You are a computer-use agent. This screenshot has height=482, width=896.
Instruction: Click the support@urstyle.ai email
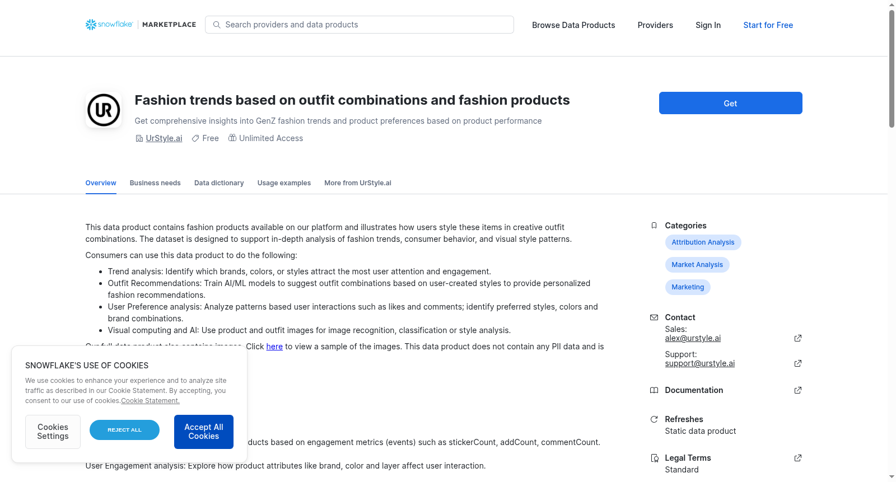(699, 363)
